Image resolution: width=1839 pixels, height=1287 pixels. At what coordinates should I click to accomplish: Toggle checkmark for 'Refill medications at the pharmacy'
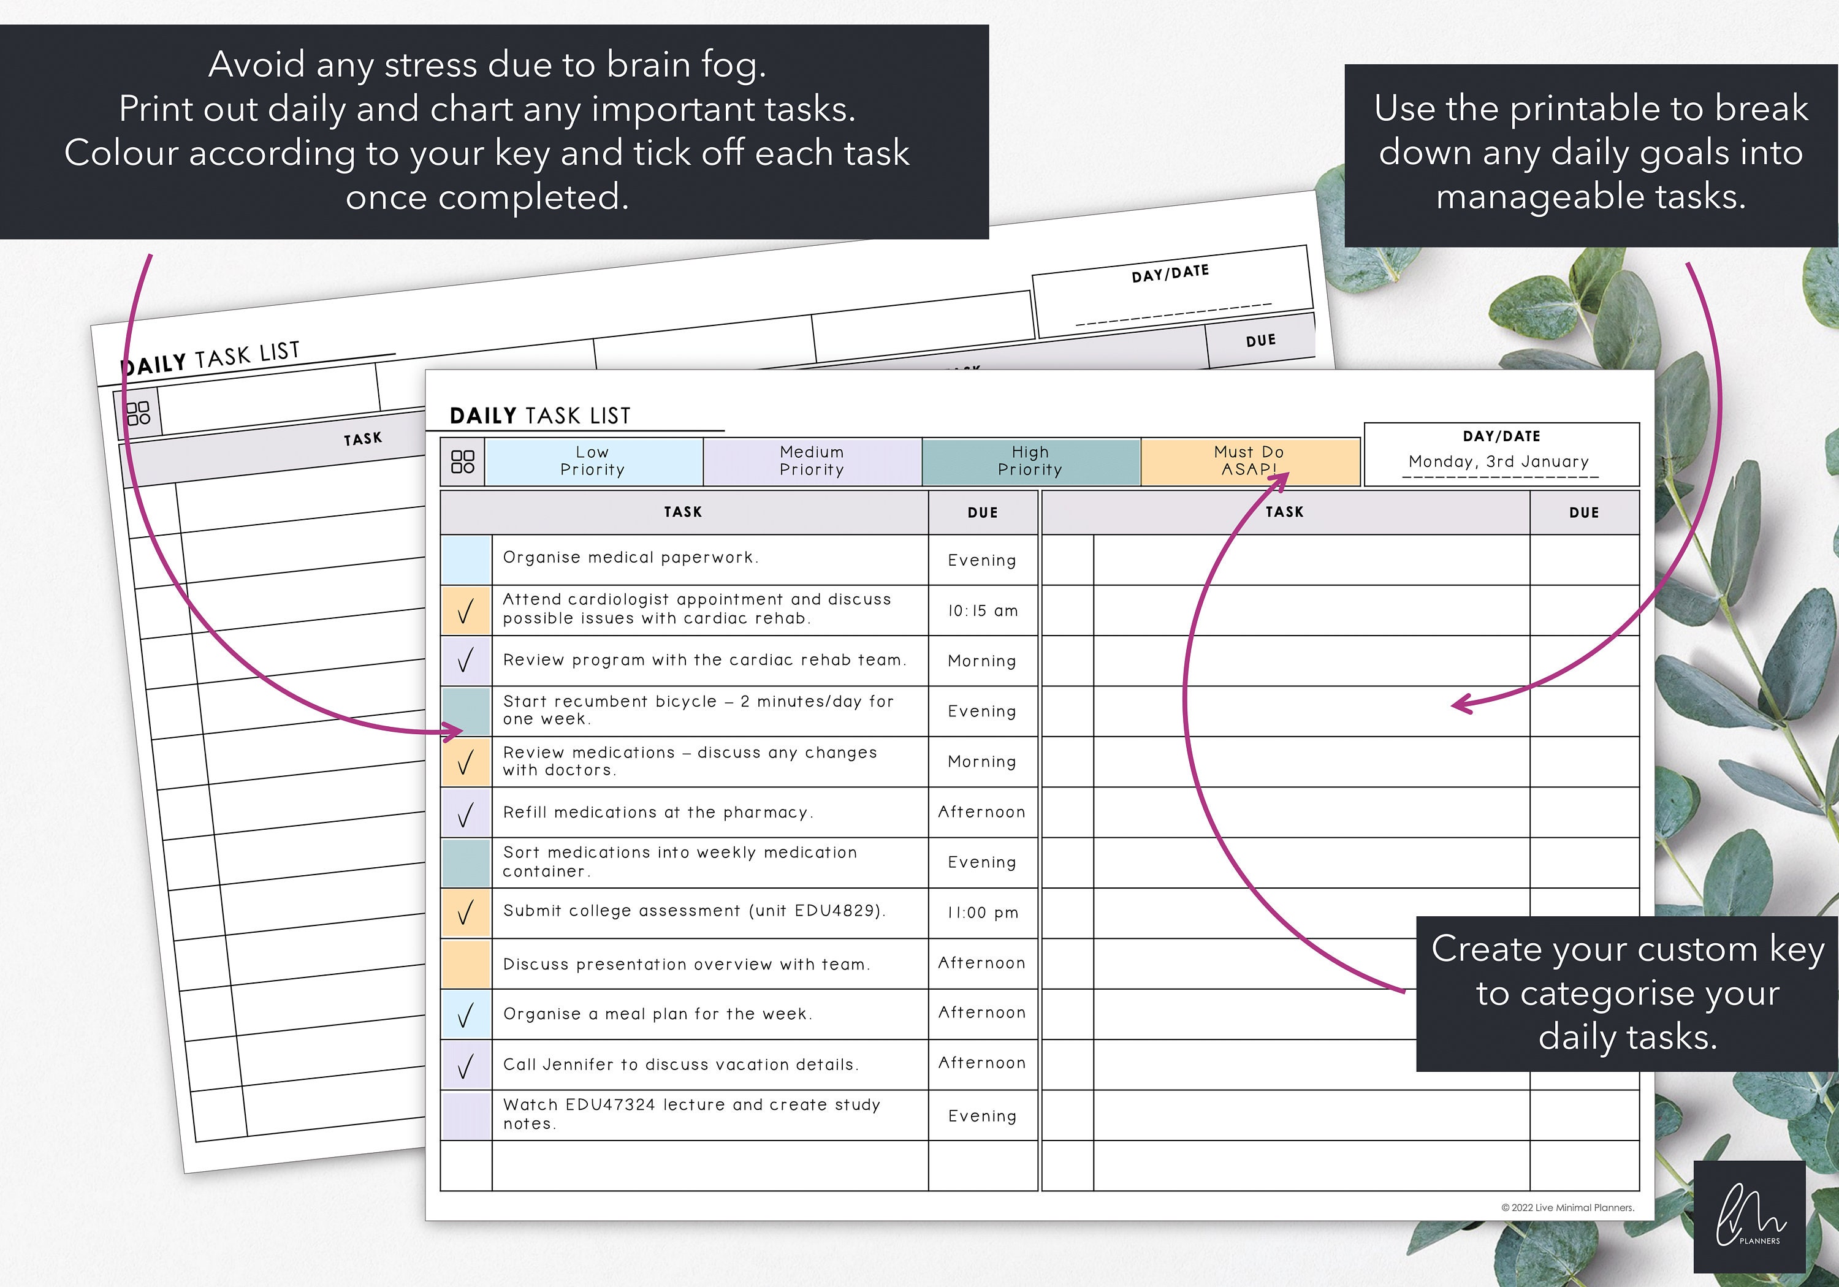tap(467, 811)
